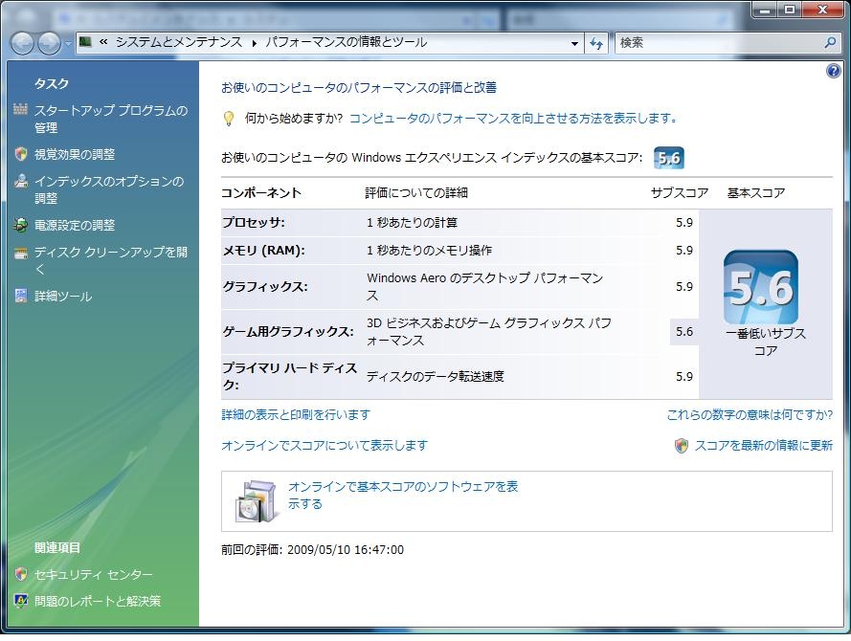This screenshot has width=851, height=641.
Task: Expand the arrow after システムとメンテナンス
Action: [x=254, y=43]
